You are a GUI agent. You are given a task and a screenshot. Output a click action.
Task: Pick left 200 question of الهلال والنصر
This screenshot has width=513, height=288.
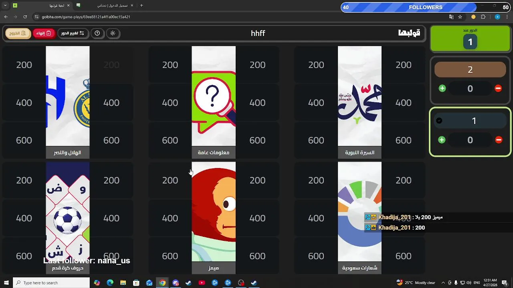[x=24, y=65]
